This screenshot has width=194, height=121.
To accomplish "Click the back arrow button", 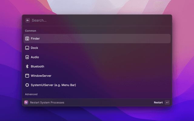I will coord(28,20).
